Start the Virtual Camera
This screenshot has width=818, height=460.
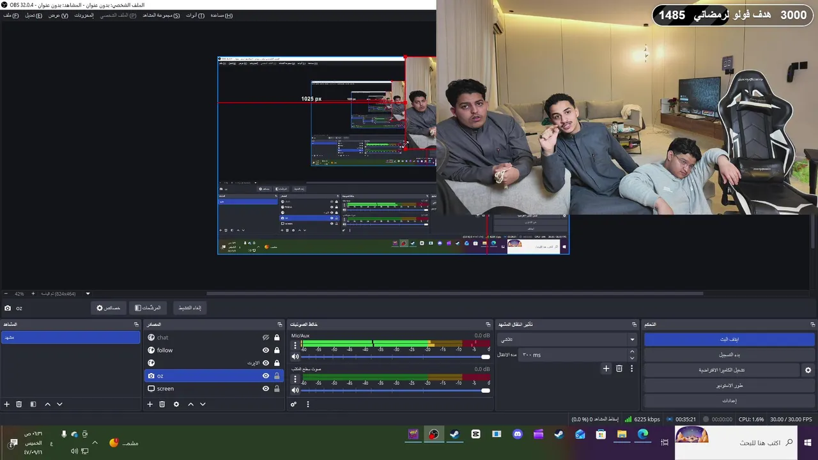[x=722, y=370]
